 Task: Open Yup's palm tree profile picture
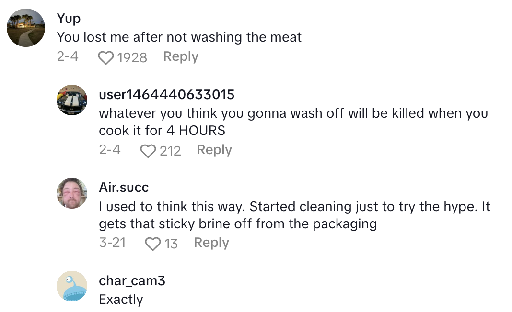tap(26, 28)
